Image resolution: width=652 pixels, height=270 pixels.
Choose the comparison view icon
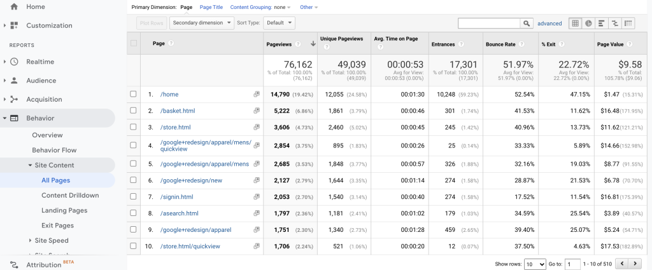615,24
